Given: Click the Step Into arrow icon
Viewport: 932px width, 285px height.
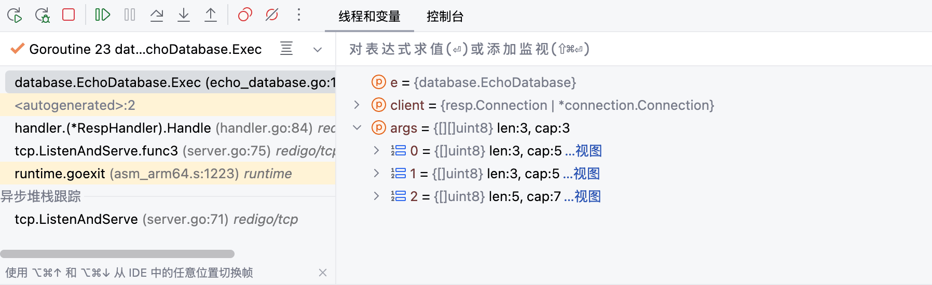Looking at the screenshot, I should click(184, 15).
